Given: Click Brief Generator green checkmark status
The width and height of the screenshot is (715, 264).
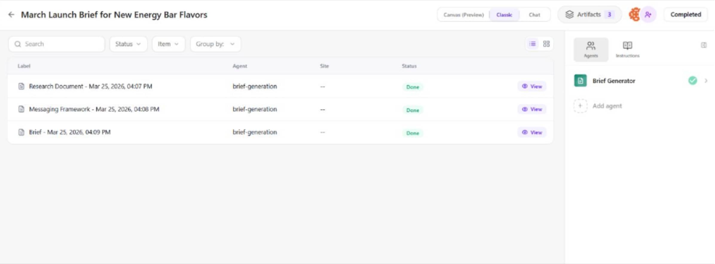Looking at the screenshot, I should [693, 80].
